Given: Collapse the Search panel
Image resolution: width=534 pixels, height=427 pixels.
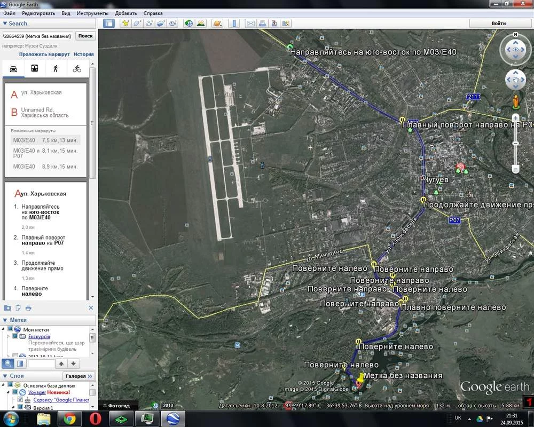Looking at the screenshot, I should pyautogui.click(x=5, y=23).
